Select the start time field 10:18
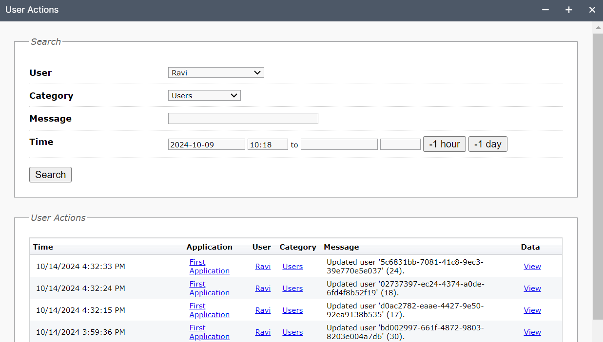 pos(268,144)
